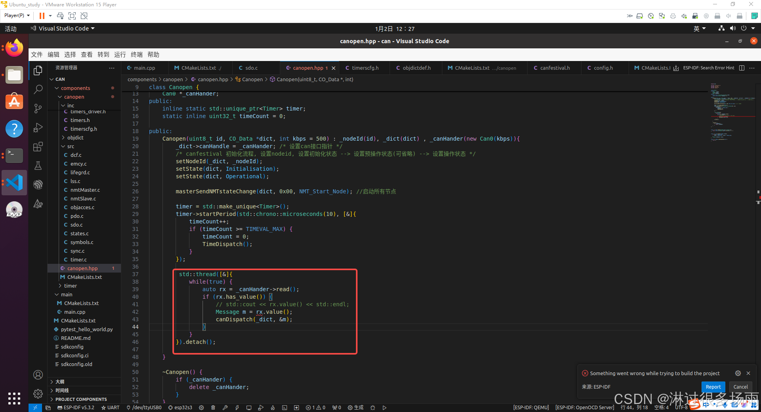Open the Manage gear in activity bar

point(38,394)
